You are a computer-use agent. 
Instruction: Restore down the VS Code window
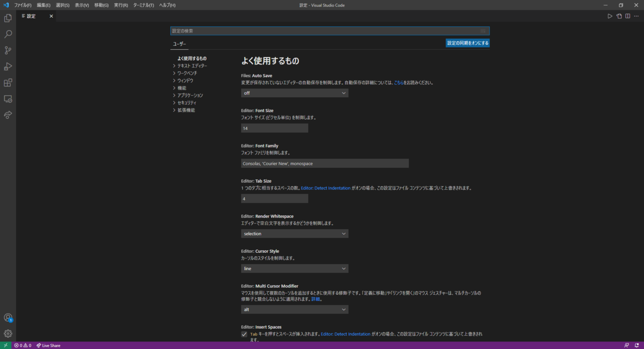(x=621, y=5)
